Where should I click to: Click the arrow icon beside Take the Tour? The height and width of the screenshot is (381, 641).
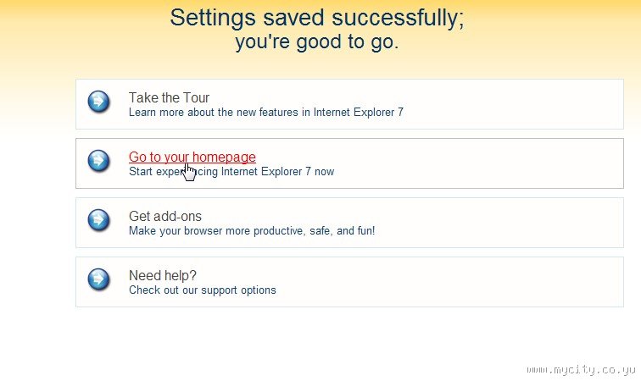[99, 102]
